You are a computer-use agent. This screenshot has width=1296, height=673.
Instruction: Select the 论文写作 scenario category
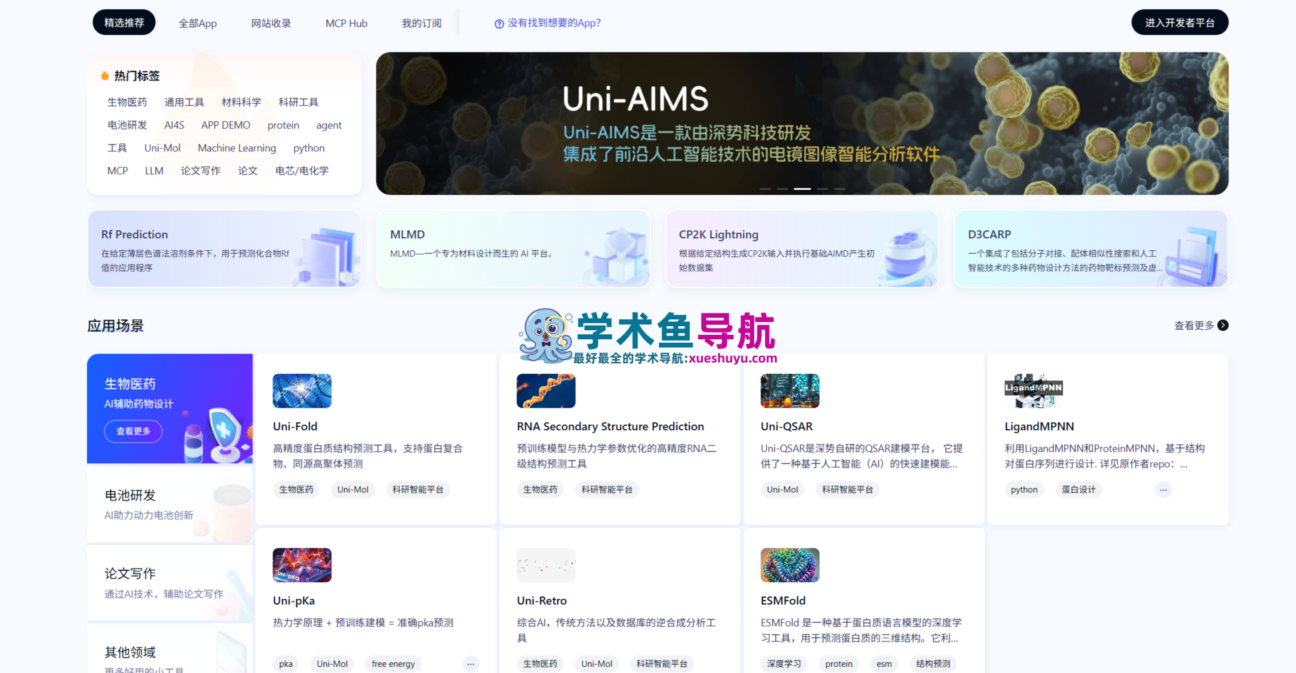170,582
